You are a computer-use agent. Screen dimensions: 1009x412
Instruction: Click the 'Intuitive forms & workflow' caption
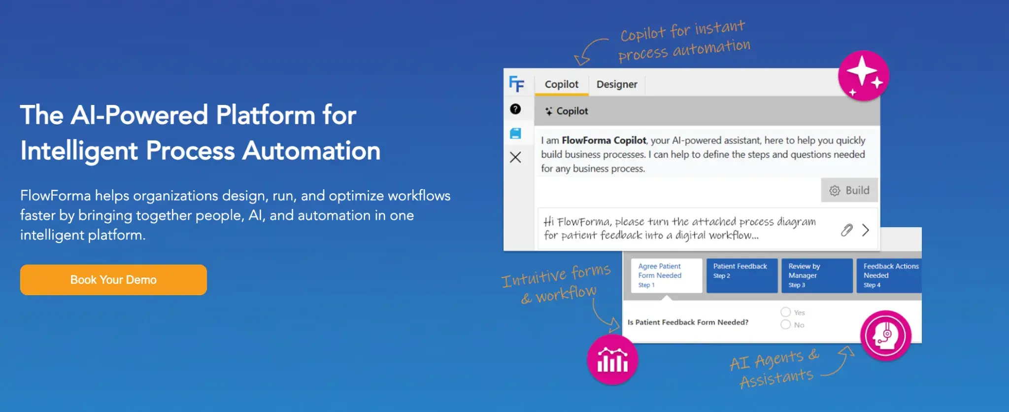pos(557,284)
